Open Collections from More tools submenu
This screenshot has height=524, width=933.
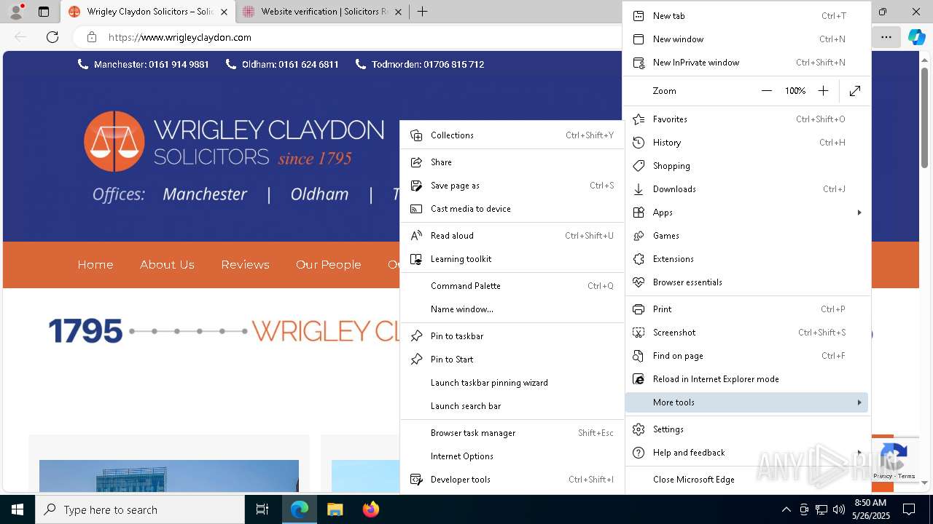[512, 135]
